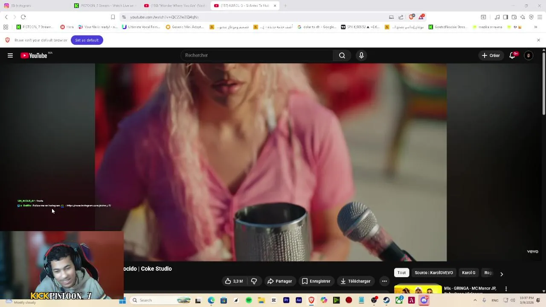The height and width of the screenshot is (307, 546).
Task: Open Brave Rewards triangle icon
Action: tap(421, 17)
